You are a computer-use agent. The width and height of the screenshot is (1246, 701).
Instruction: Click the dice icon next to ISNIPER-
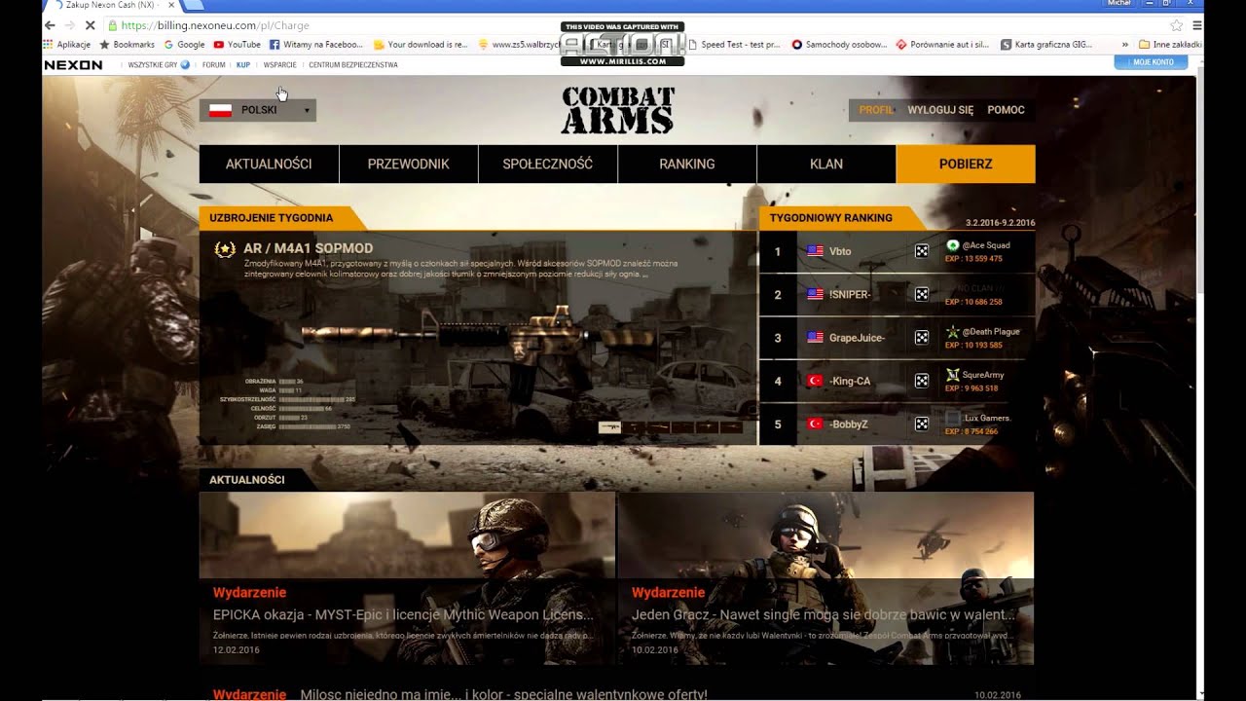[921, 294]
